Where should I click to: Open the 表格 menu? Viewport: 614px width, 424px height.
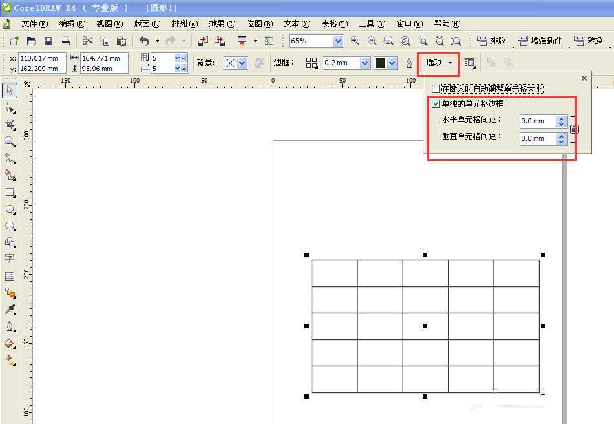coord(334,23)
